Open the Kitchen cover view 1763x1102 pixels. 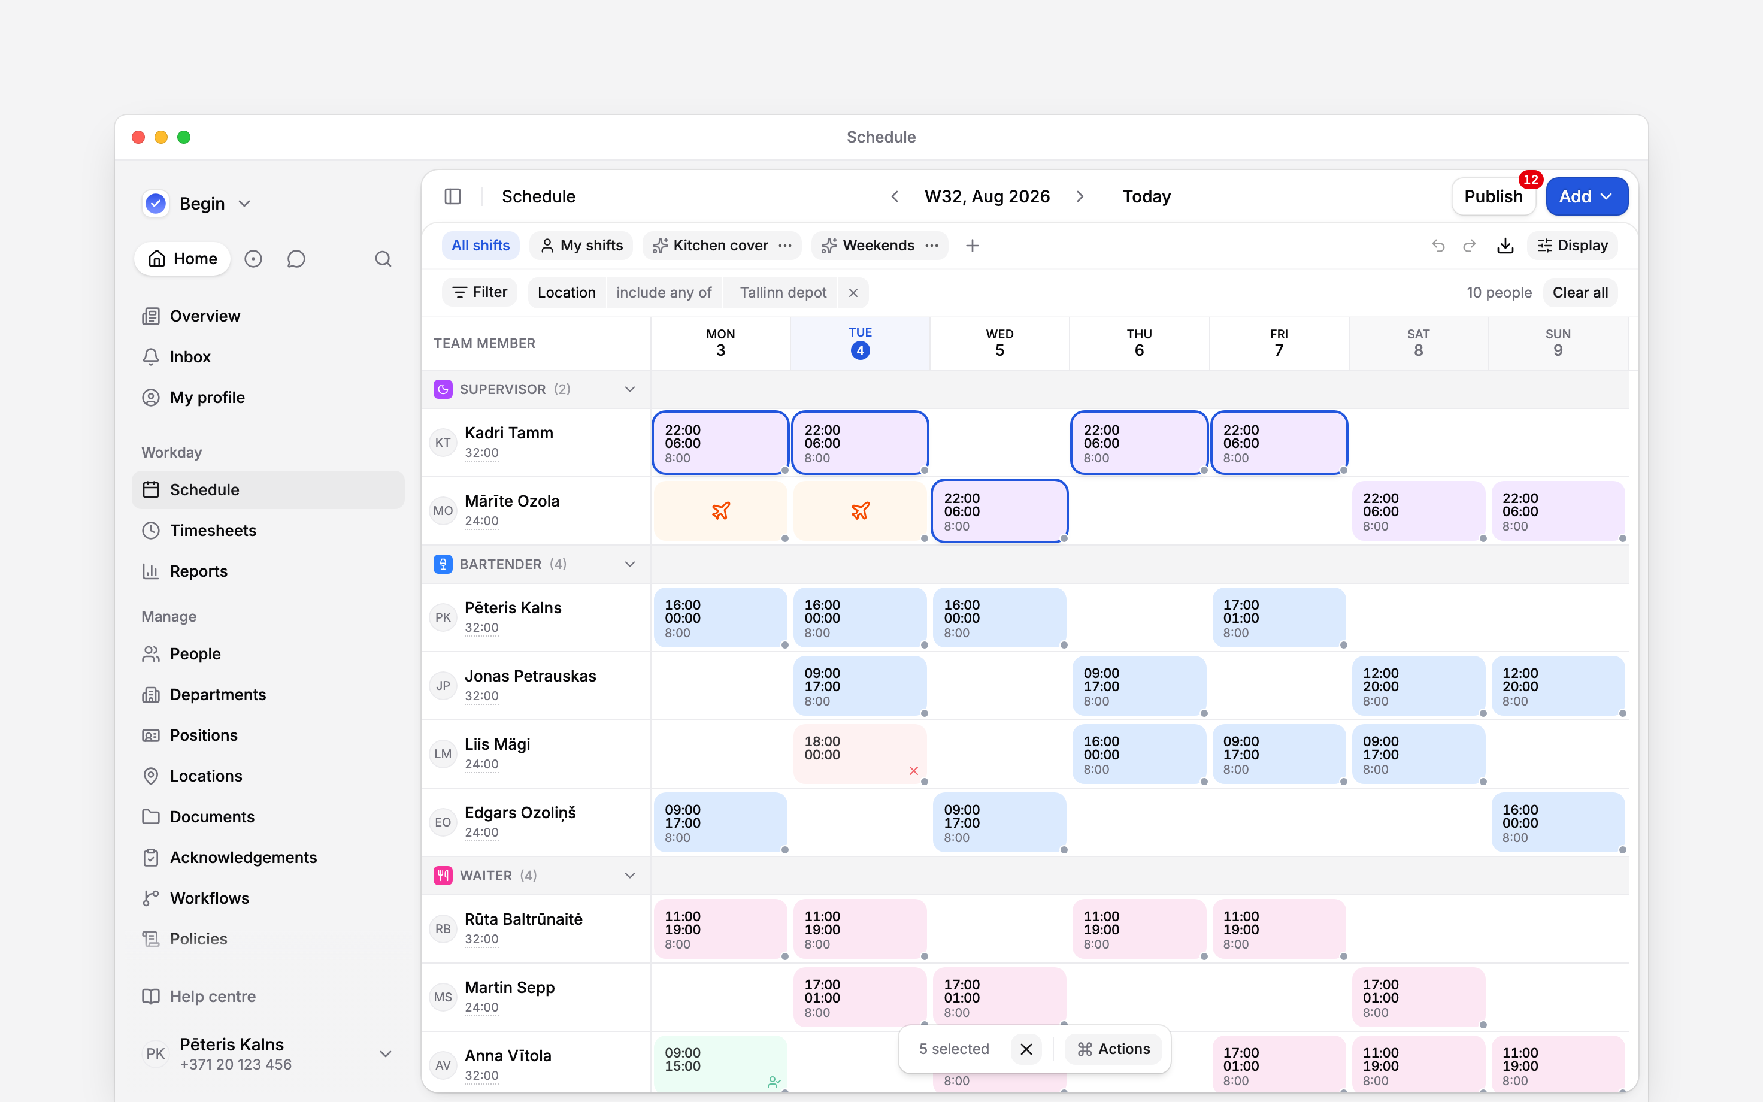(x=710, y=246)
